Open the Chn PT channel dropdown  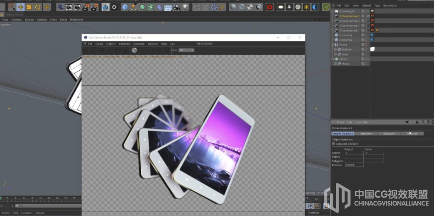(x=186, y=50)
